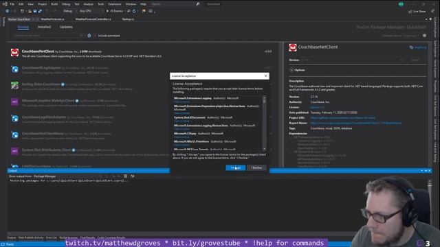Click the license list scroll up arrow

(x=264, y=97)
